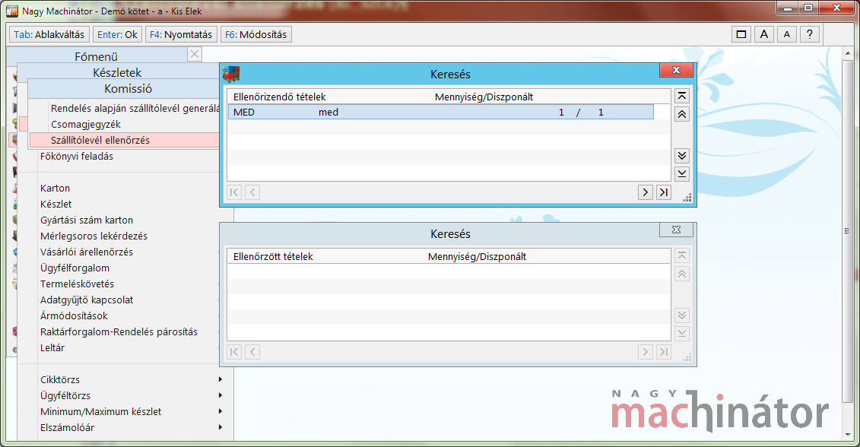860x447 pixels.
Task: Click the main scrollbar up arrow
Action: coord(848,53)
